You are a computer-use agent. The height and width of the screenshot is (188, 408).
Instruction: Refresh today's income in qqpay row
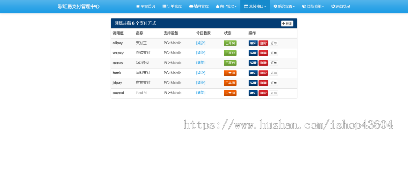tap(201, 63)
